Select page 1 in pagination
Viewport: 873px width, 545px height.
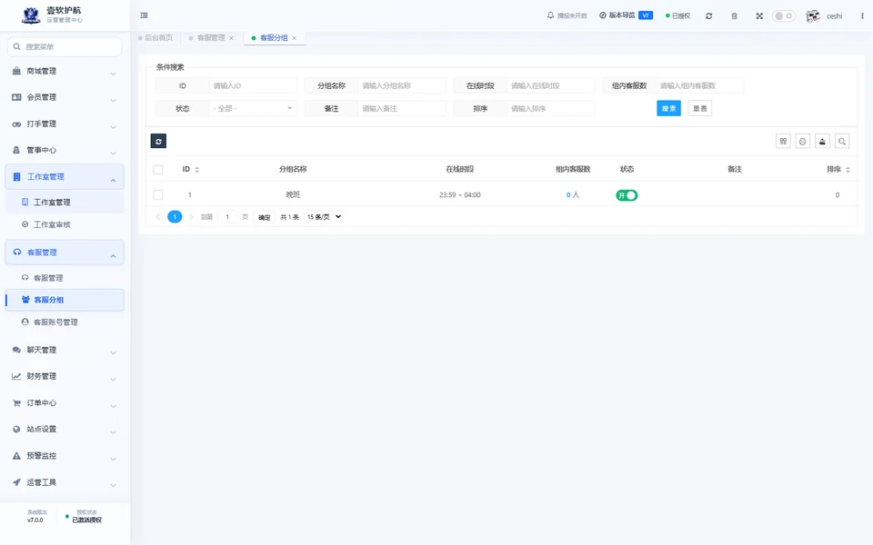tap(175, 217)
